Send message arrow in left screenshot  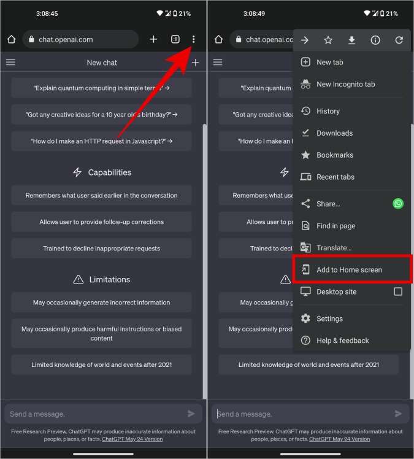tap(191, 414)
